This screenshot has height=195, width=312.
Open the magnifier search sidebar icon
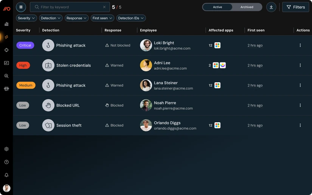coord(6,76)
